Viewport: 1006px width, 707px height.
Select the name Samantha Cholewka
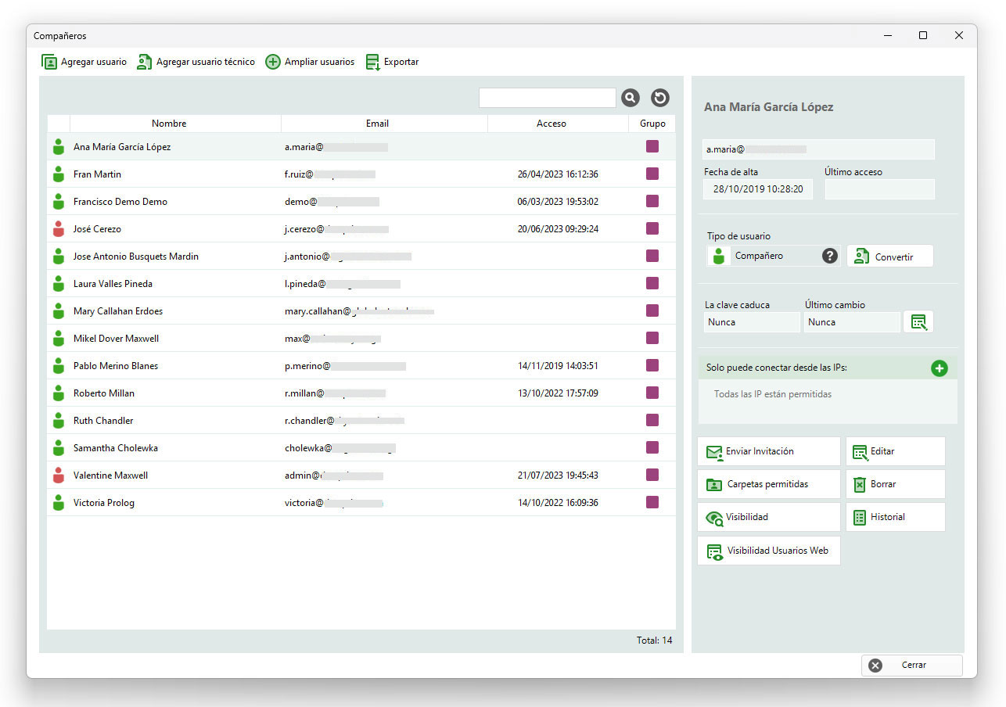116,448
